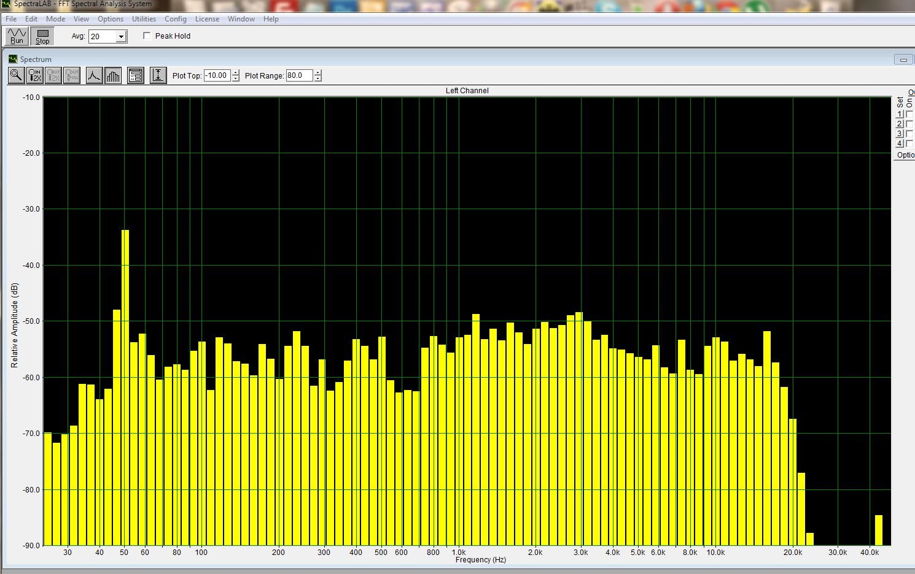Click the auto-scale amplitude icon
Screen dimensions: 915x574
(158, 75)
